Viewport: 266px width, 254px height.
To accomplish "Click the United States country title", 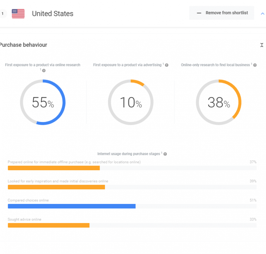I will [52, 14].
